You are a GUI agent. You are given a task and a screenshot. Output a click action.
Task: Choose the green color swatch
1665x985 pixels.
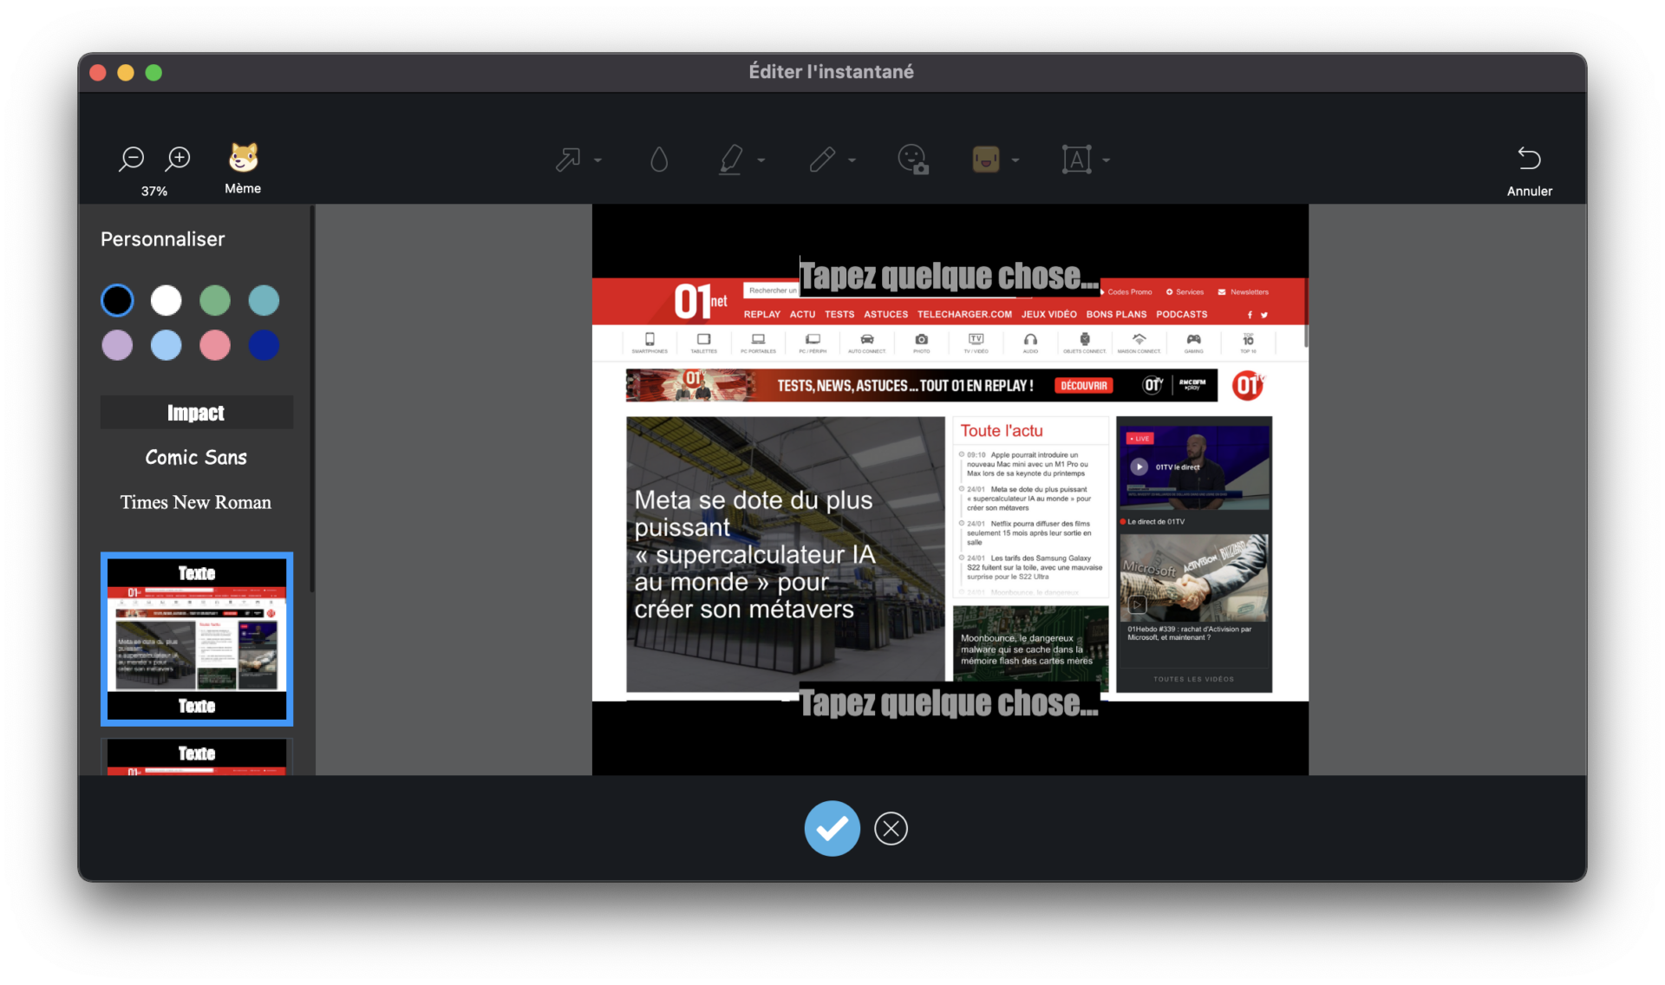(x=215, y=301)
